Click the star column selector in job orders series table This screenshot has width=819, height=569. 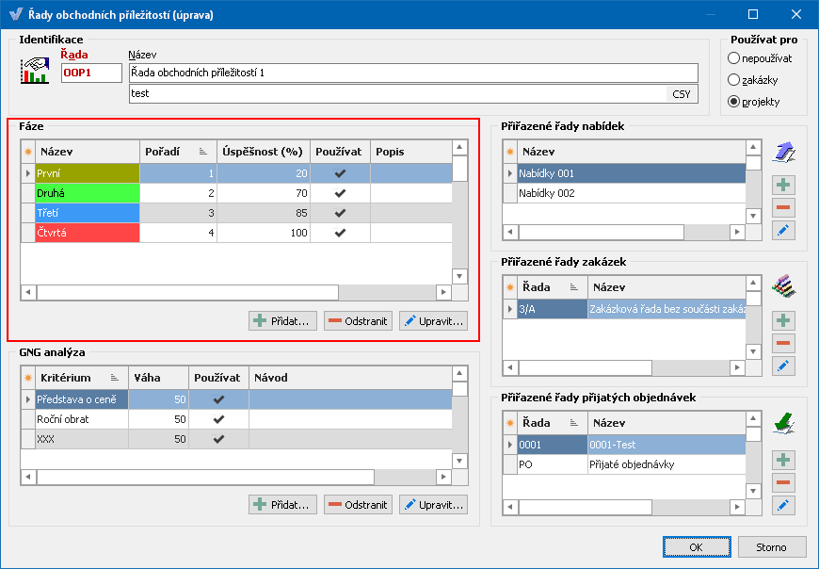510,287
